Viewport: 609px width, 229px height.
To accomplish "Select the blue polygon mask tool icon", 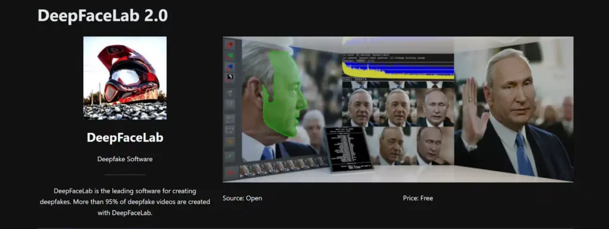I will [230, 67].
